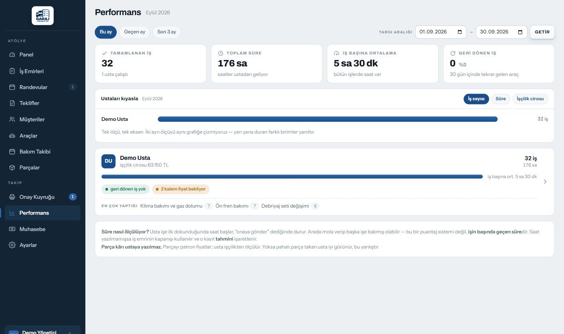The height and width of the screenshot is (334, 564).
Task: Click the geri dönen iş yok badge
Action: (x=125, y=189)
